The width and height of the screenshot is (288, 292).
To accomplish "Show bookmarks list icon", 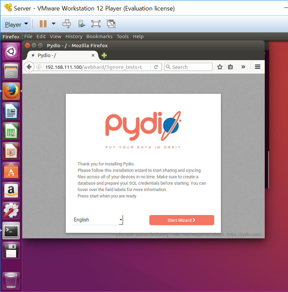I will coord(230,67).
